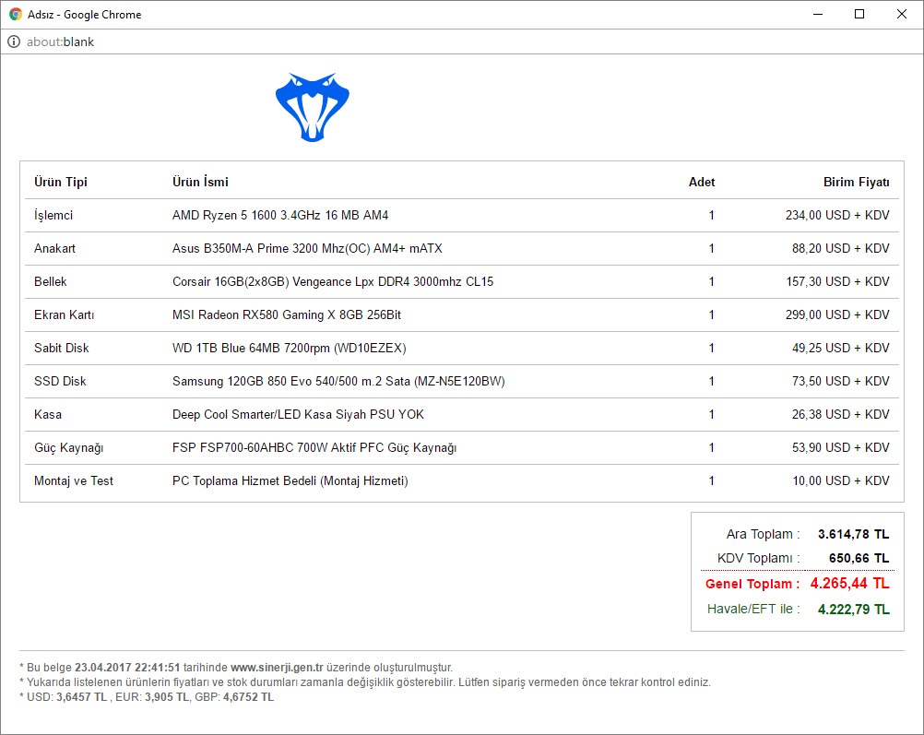Select the Ekran Kartı row label
The height and width of the screenshot is (735, 924).
tap(65, 314)
